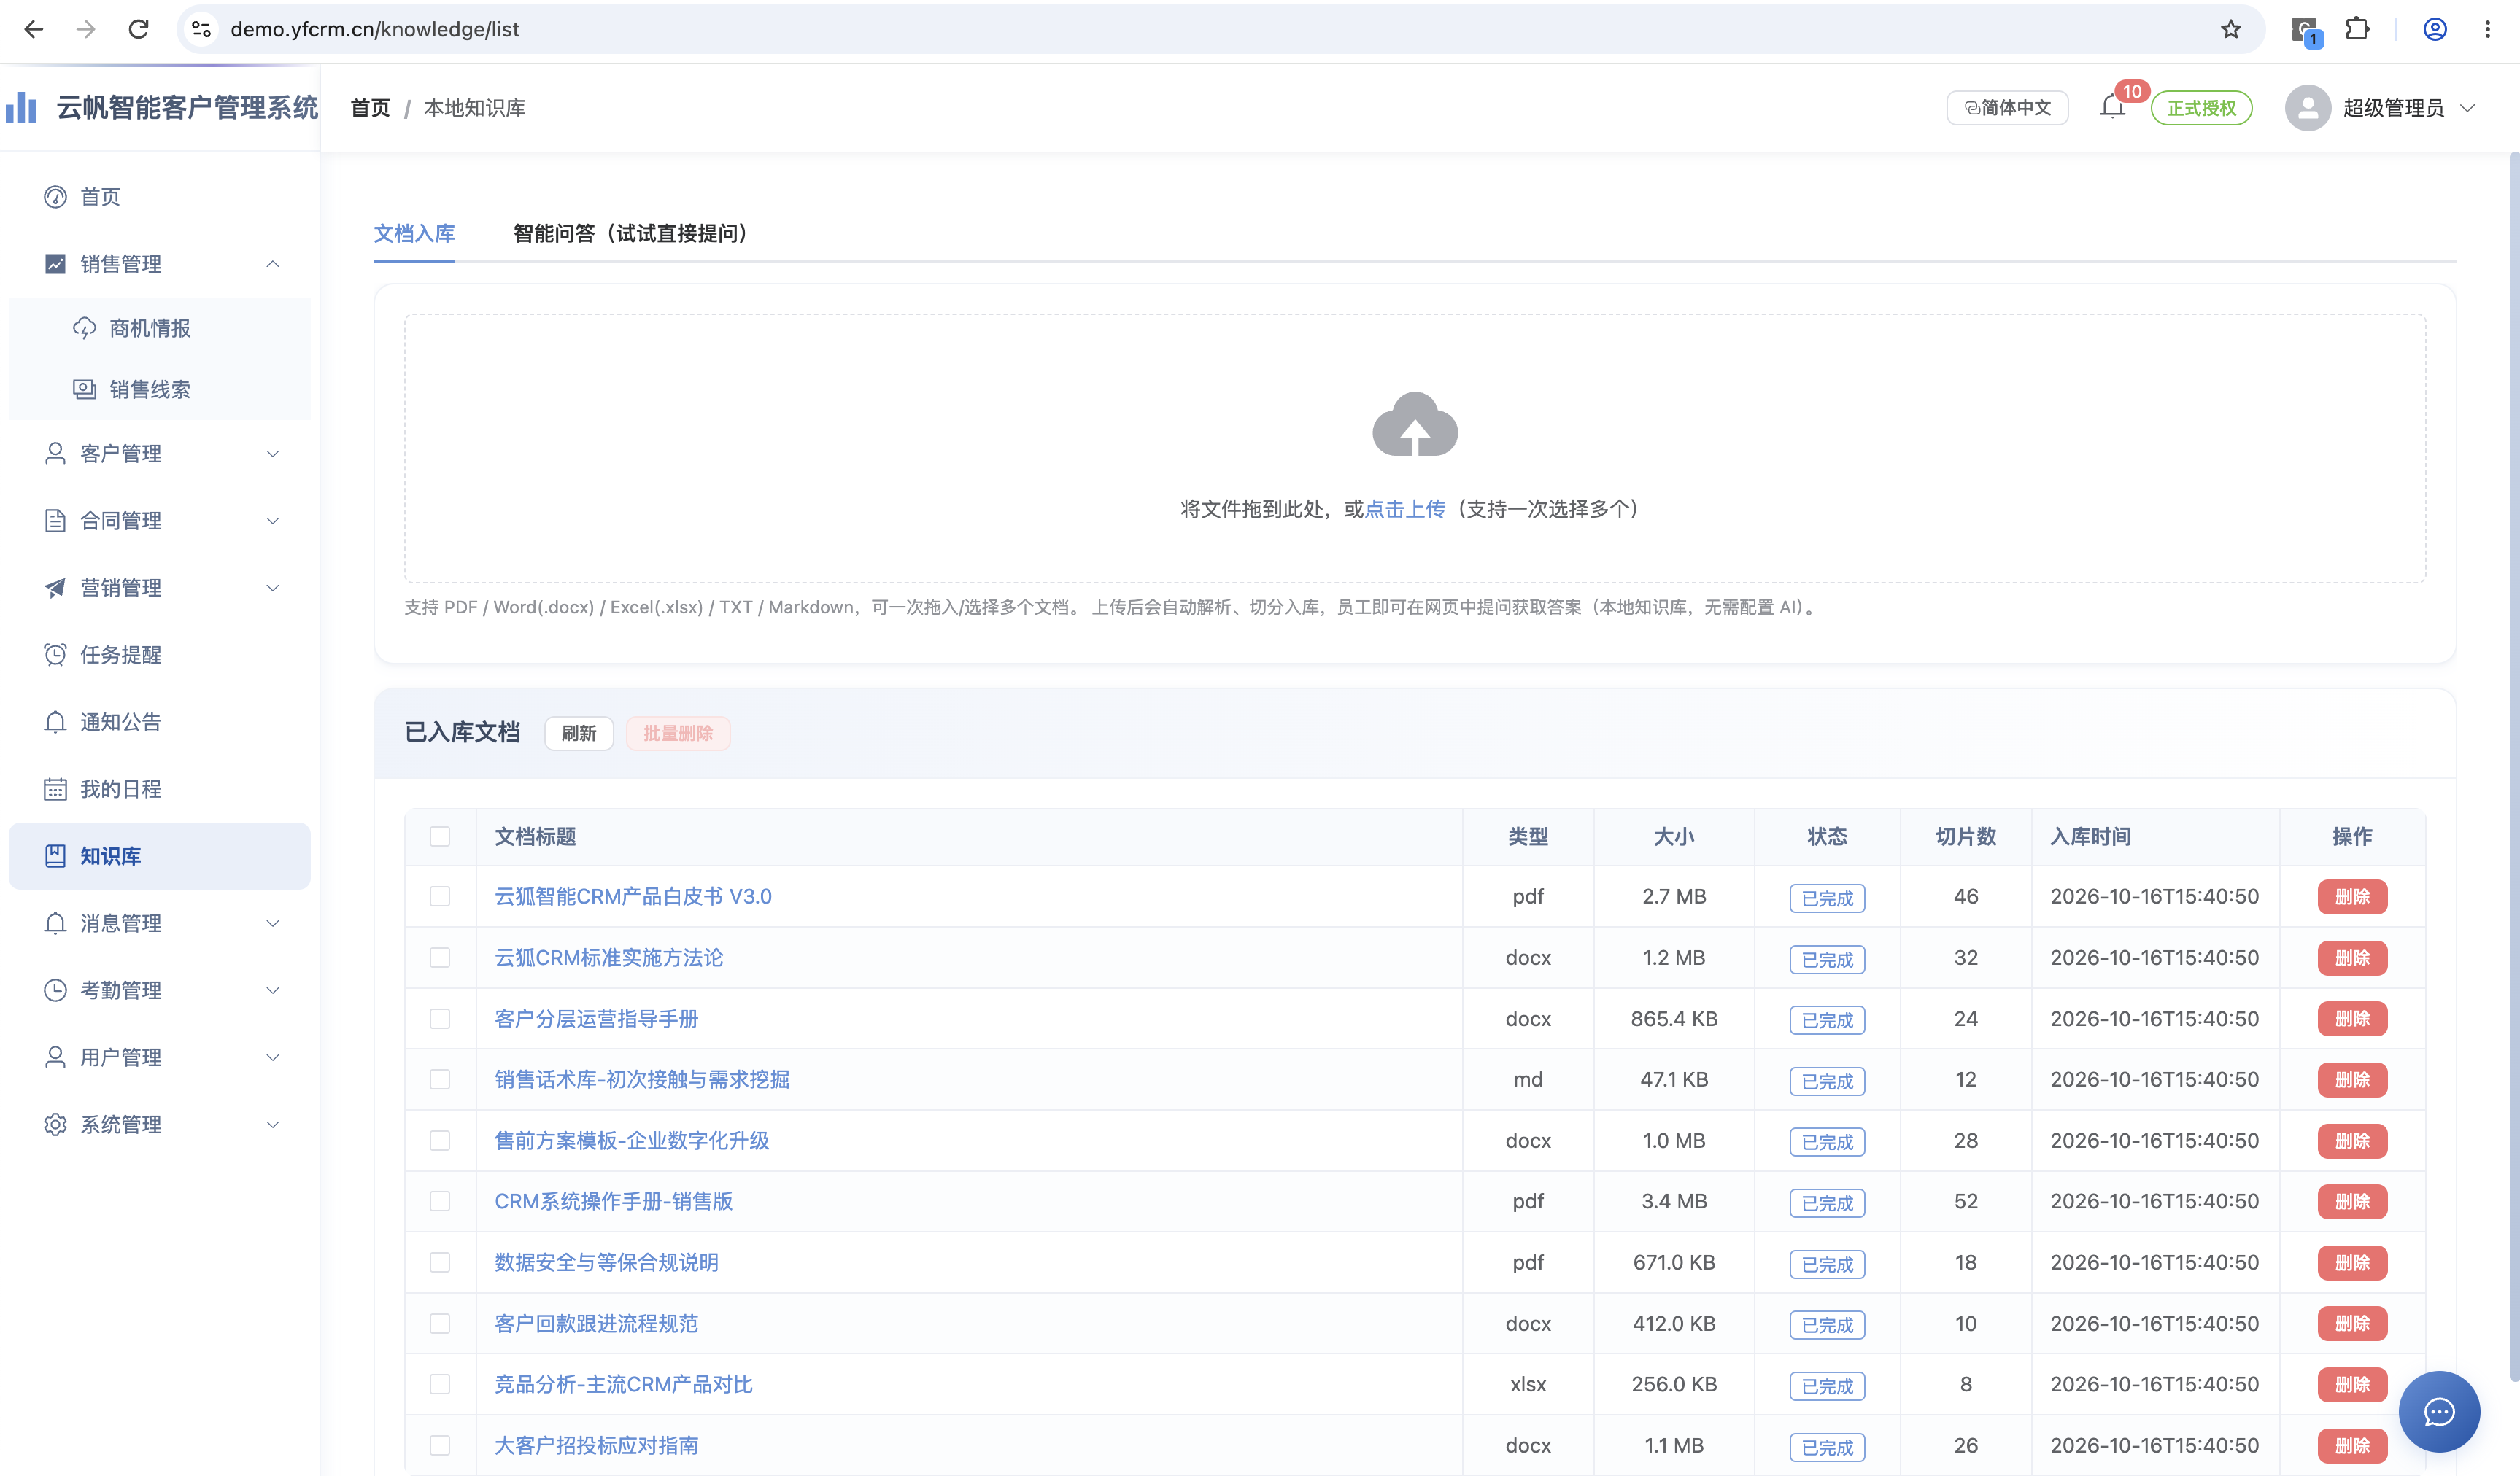The image size is (2520, 1476).
Task: Check the select-all header checkbox
Action: (440, 836)
